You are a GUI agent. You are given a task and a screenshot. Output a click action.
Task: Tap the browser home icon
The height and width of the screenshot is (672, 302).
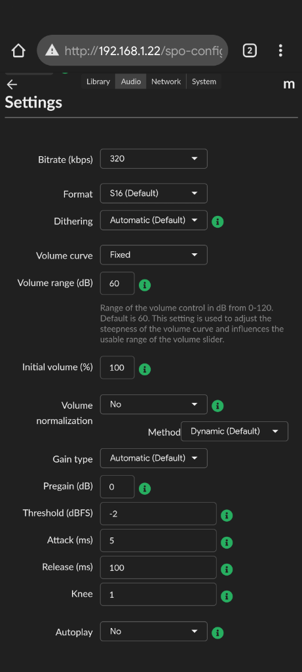point(18,51)
